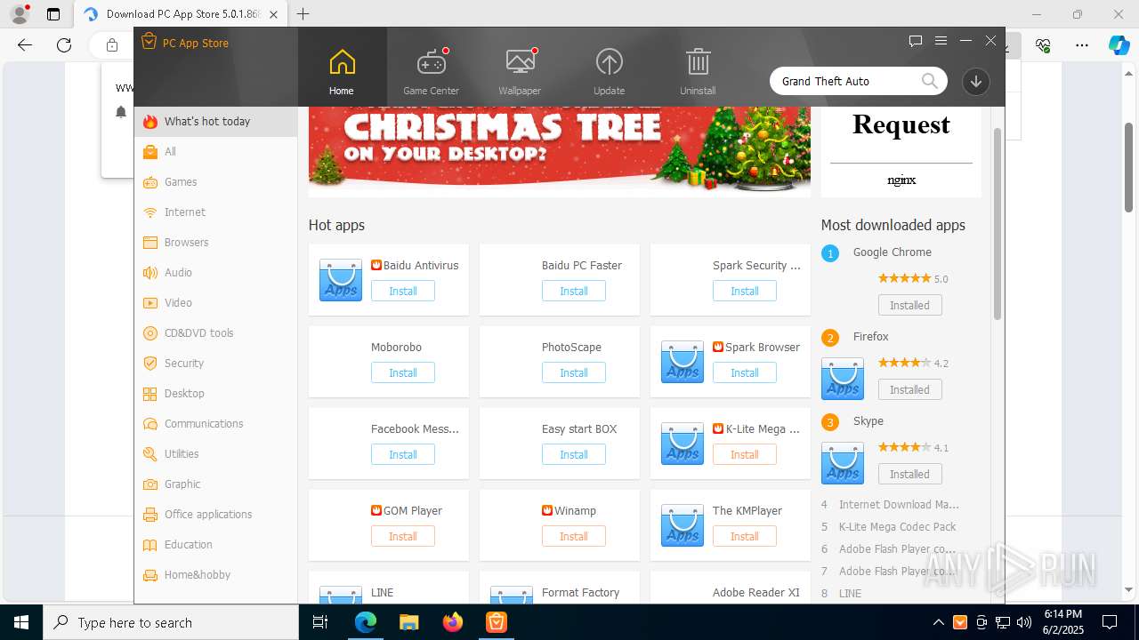Click the Format Factory app title

[580, 593]
